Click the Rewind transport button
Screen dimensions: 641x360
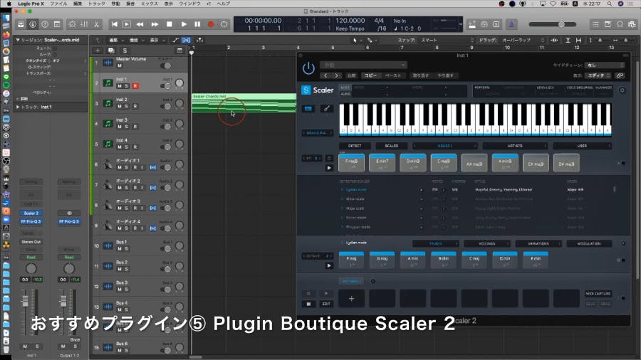click(x=140, y=24)
